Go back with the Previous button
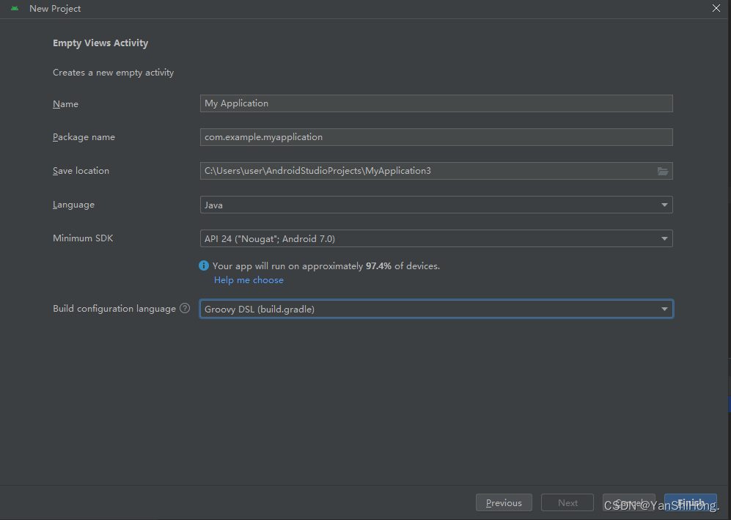 pos(504,502)
